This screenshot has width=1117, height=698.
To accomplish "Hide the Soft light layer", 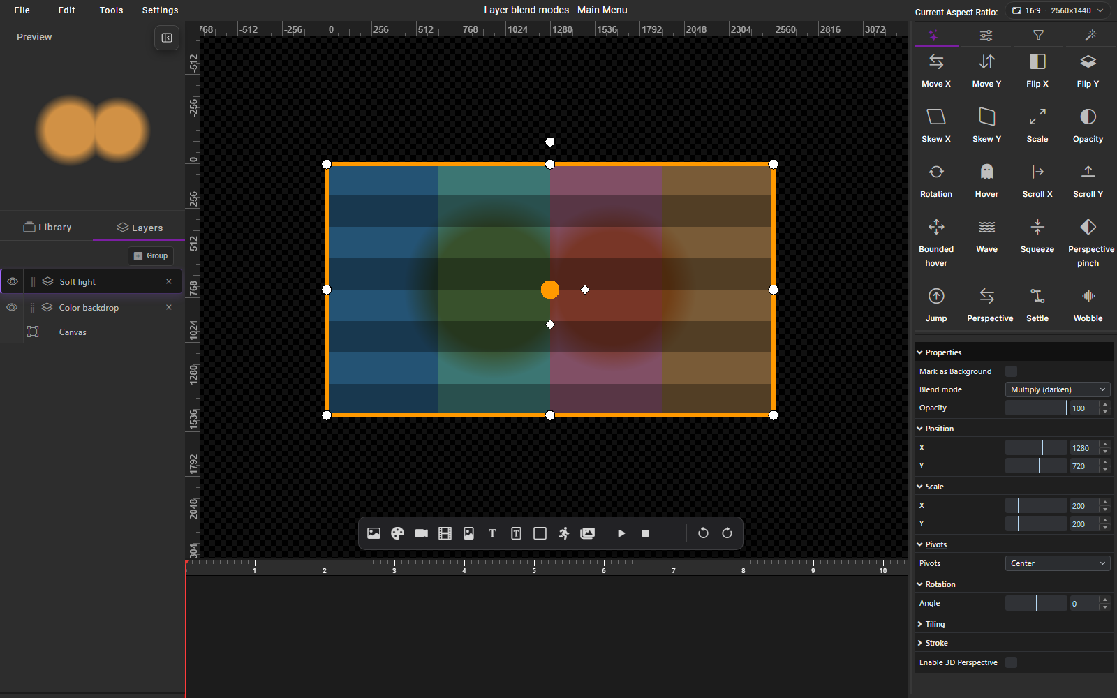I will click(x=13, y=281).
